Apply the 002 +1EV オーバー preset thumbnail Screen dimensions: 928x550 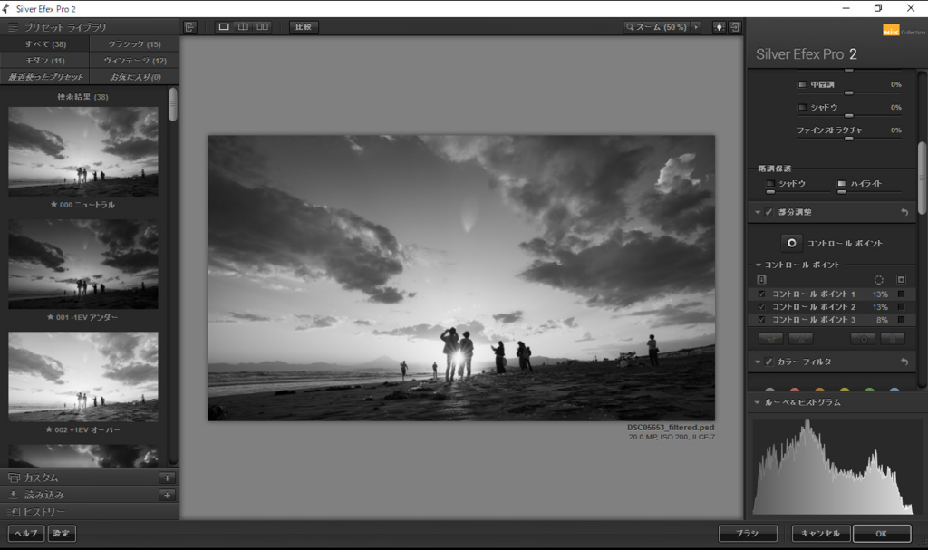point(82,377)
